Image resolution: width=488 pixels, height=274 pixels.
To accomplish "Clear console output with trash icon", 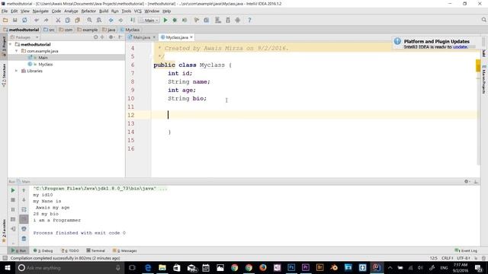I will point(24,238).
